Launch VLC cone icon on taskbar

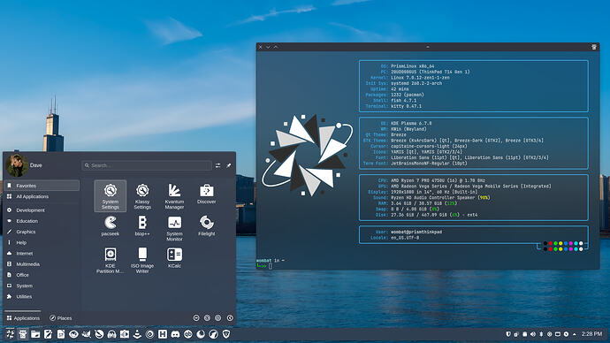pos(137,334)
